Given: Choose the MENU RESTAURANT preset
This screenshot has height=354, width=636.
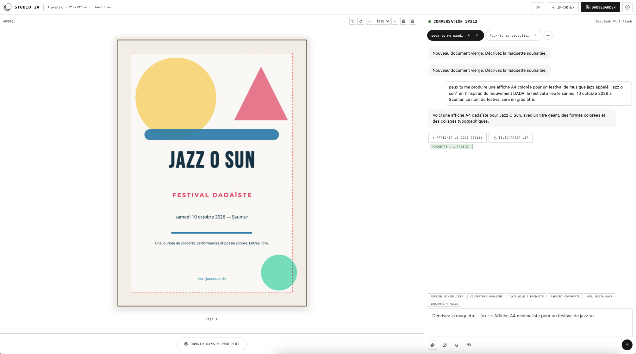Looking at the screenshot, I should (599, 296).
